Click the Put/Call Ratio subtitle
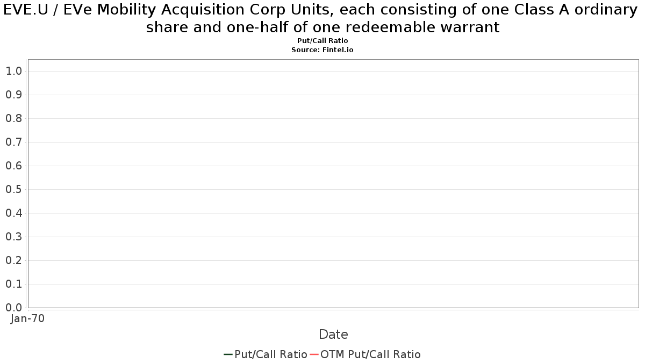This screenshot has height=363, width=645. (322, 41)
